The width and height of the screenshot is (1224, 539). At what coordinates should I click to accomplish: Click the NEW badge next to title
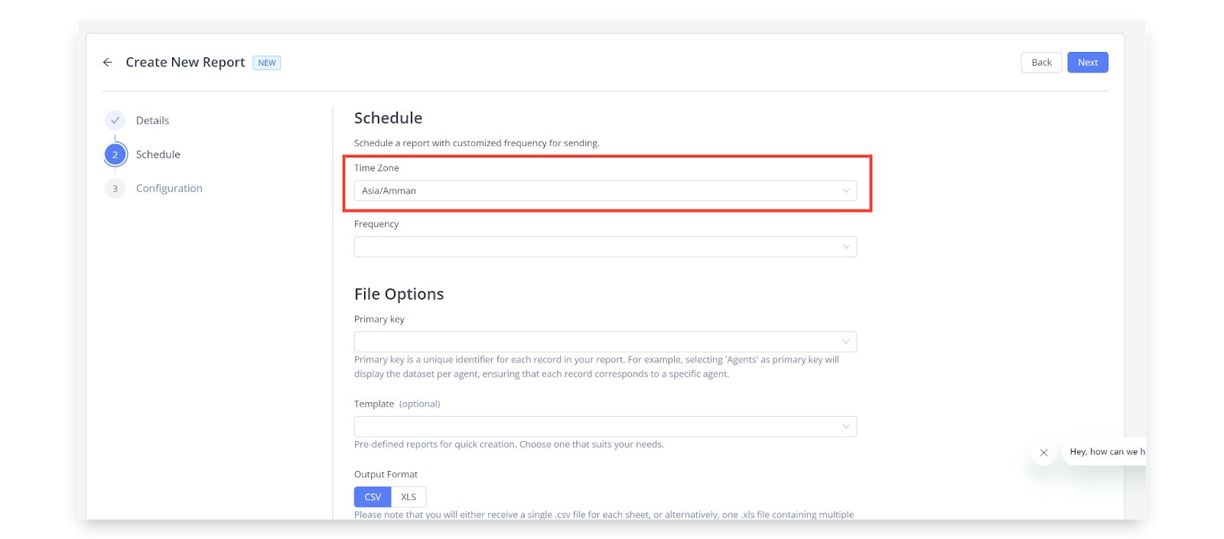tap(267, 63)
